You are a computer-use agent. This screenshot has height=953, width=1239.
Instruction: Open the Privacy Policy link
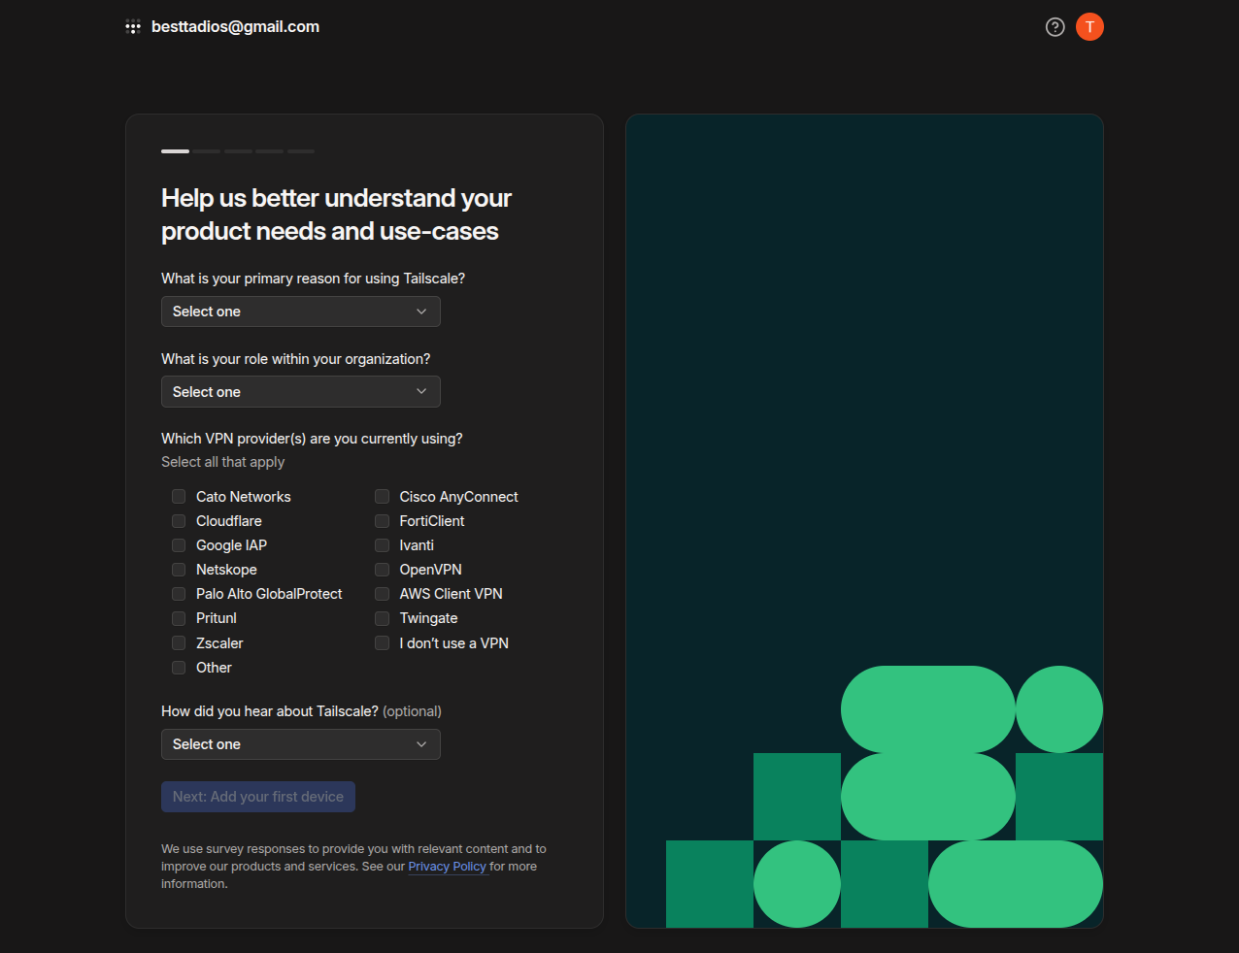coord(447,867)
